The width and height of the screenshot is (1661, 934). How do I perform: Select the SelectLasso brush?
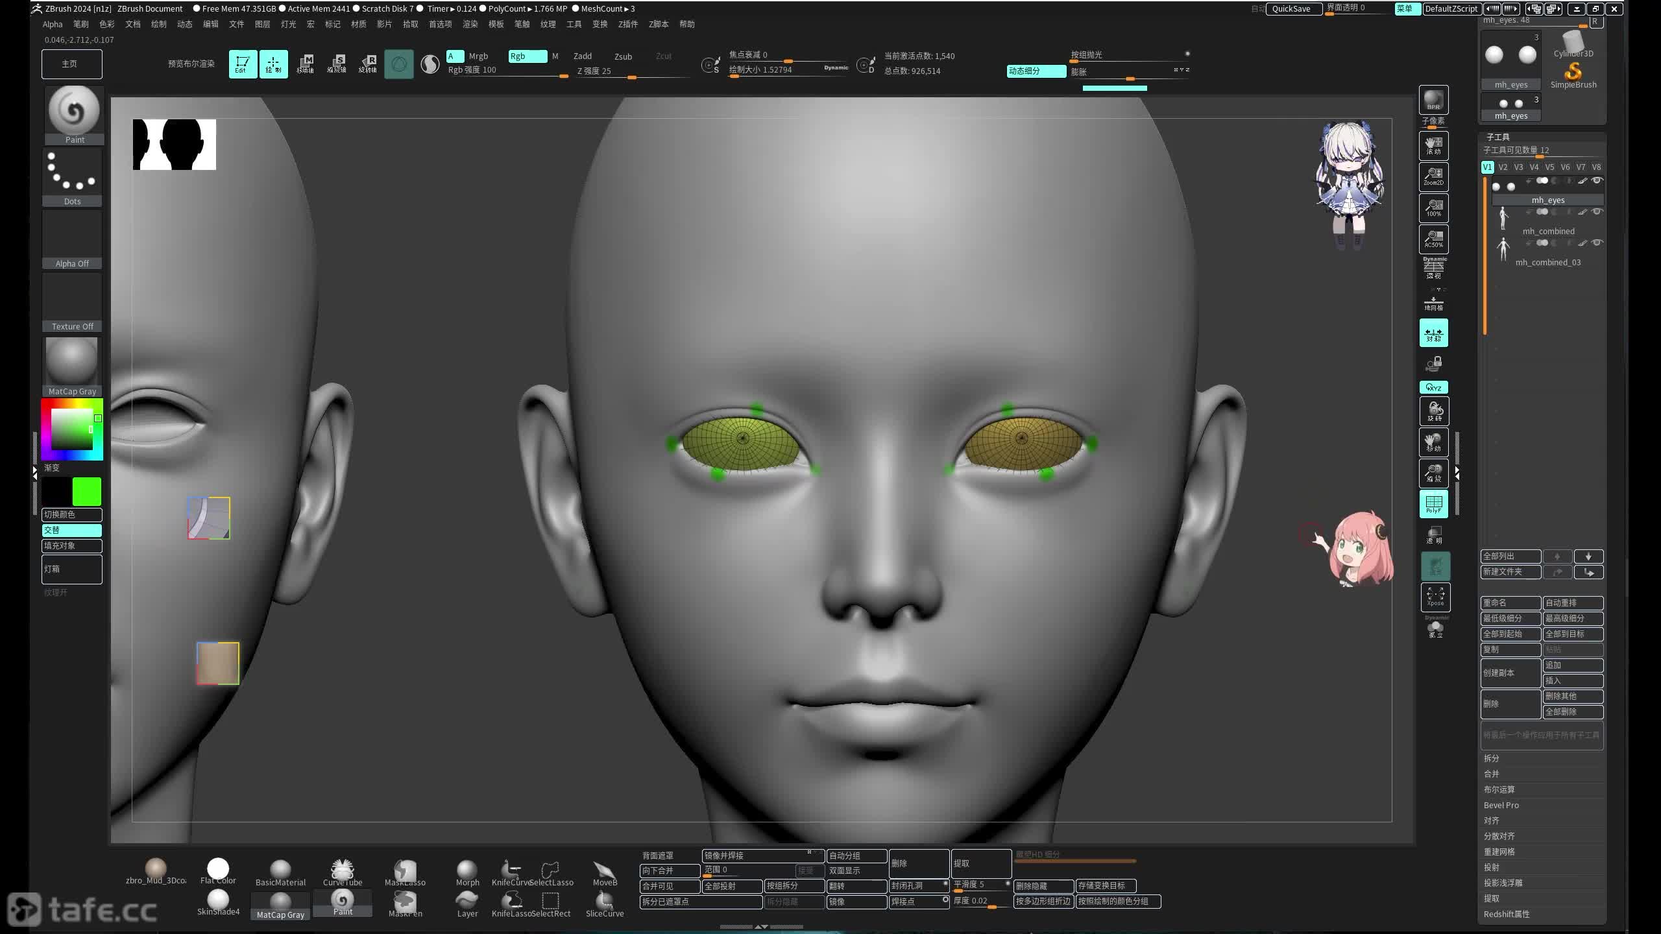(x=551, y=872)
